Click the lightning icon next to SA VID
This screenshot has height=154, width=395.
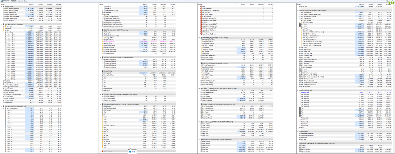pos(3,30)
